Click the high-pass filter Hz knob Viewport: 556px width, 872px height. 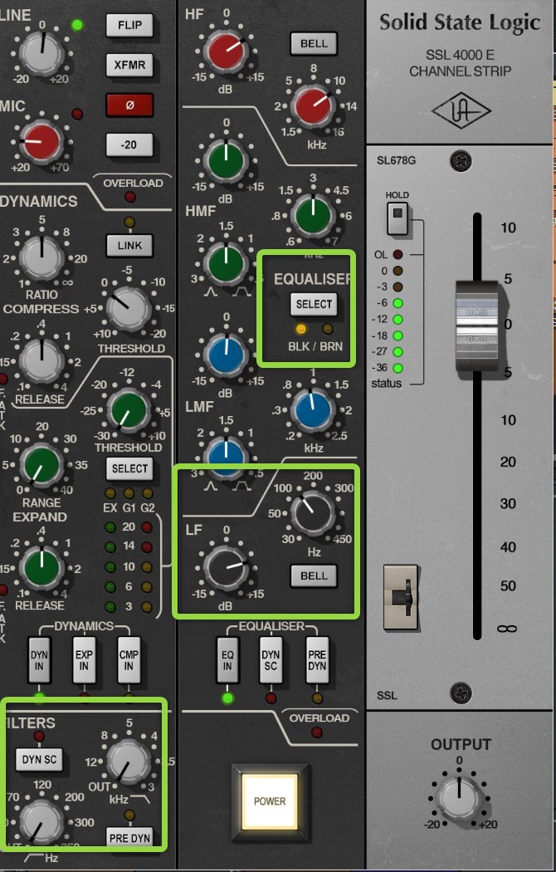click(41, 822)
